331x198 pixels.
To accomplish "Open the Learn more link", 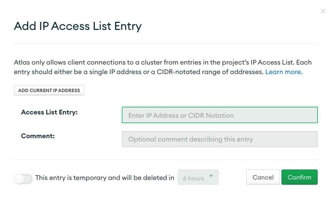I will (283, 72).
